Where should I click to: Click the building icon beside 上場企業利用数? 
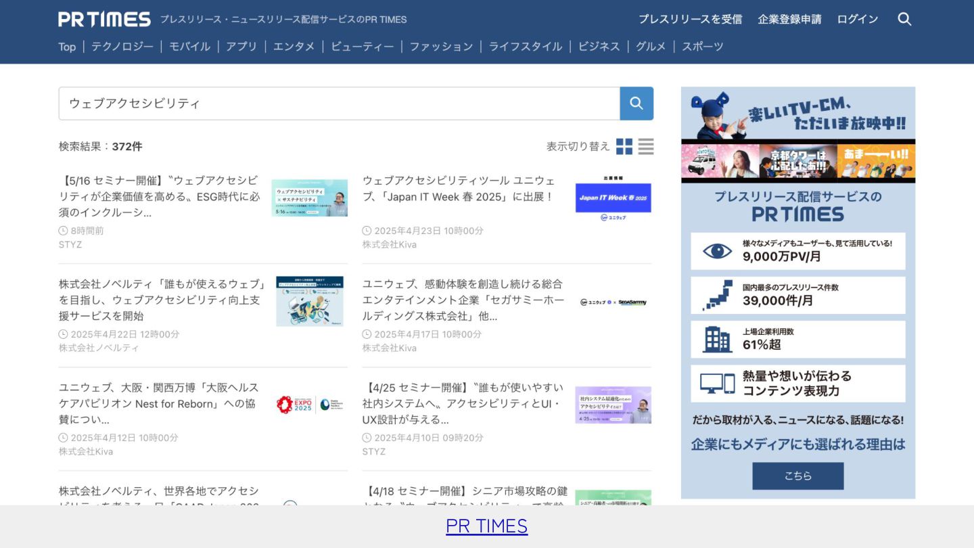[717, 340]
